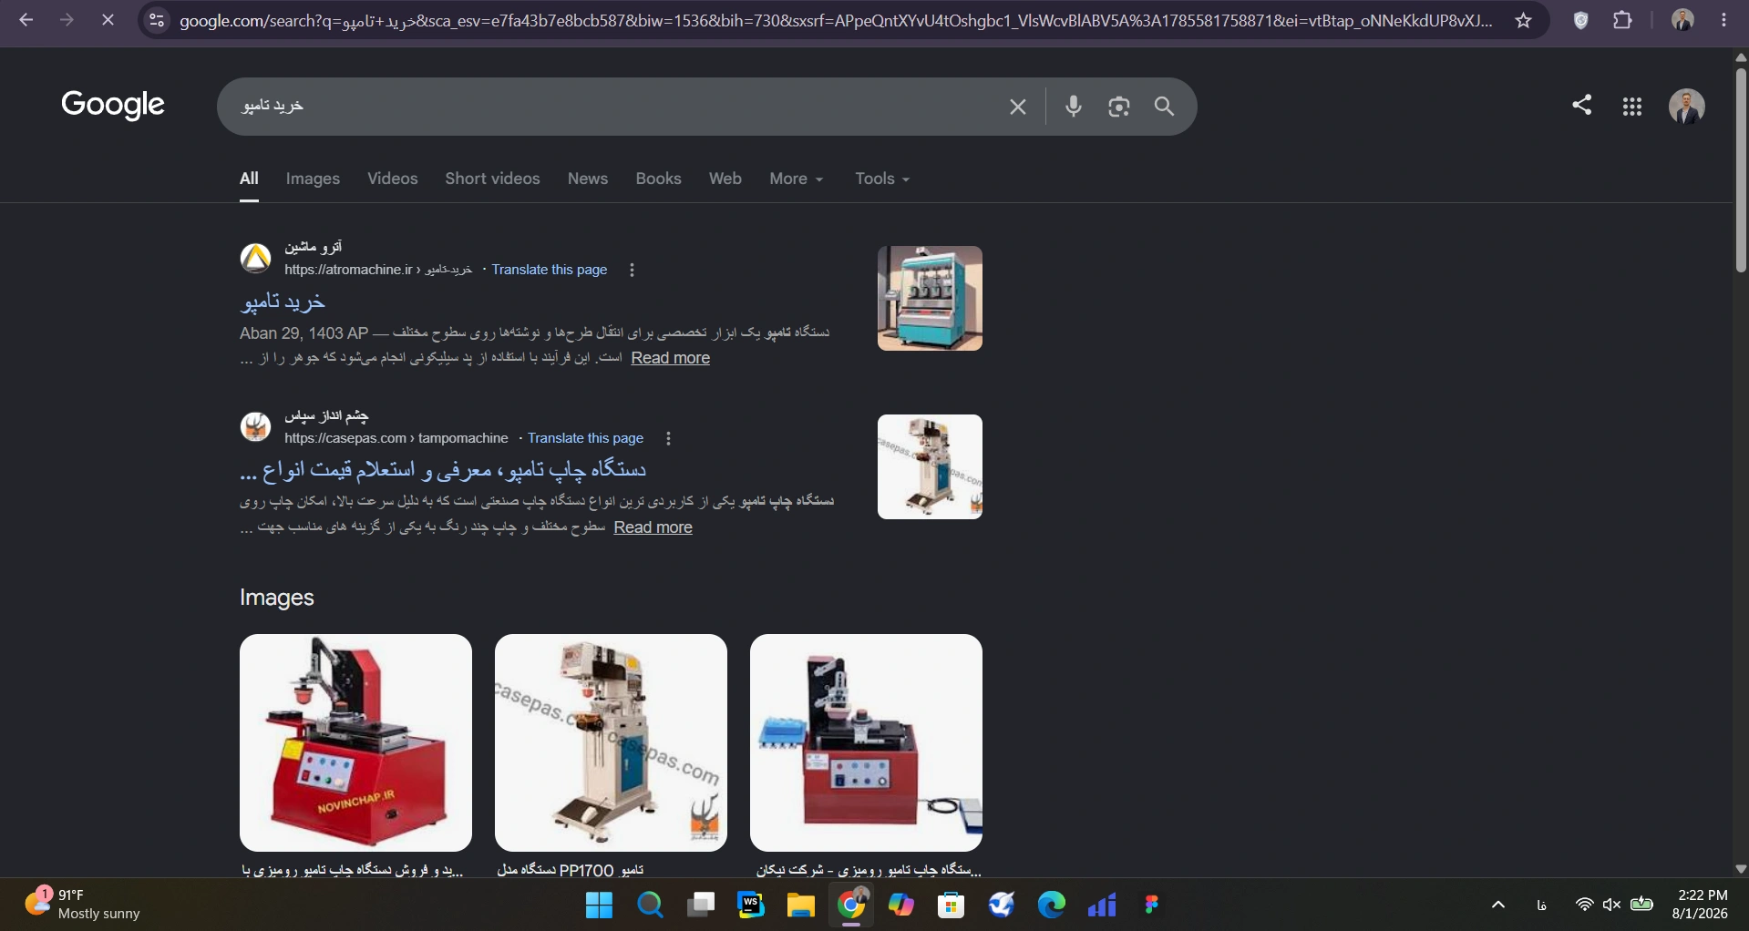Open the red NOVINCHAP tampo machine image
The height and width of the screenshot is (931, 1749).
coord(355,742)
